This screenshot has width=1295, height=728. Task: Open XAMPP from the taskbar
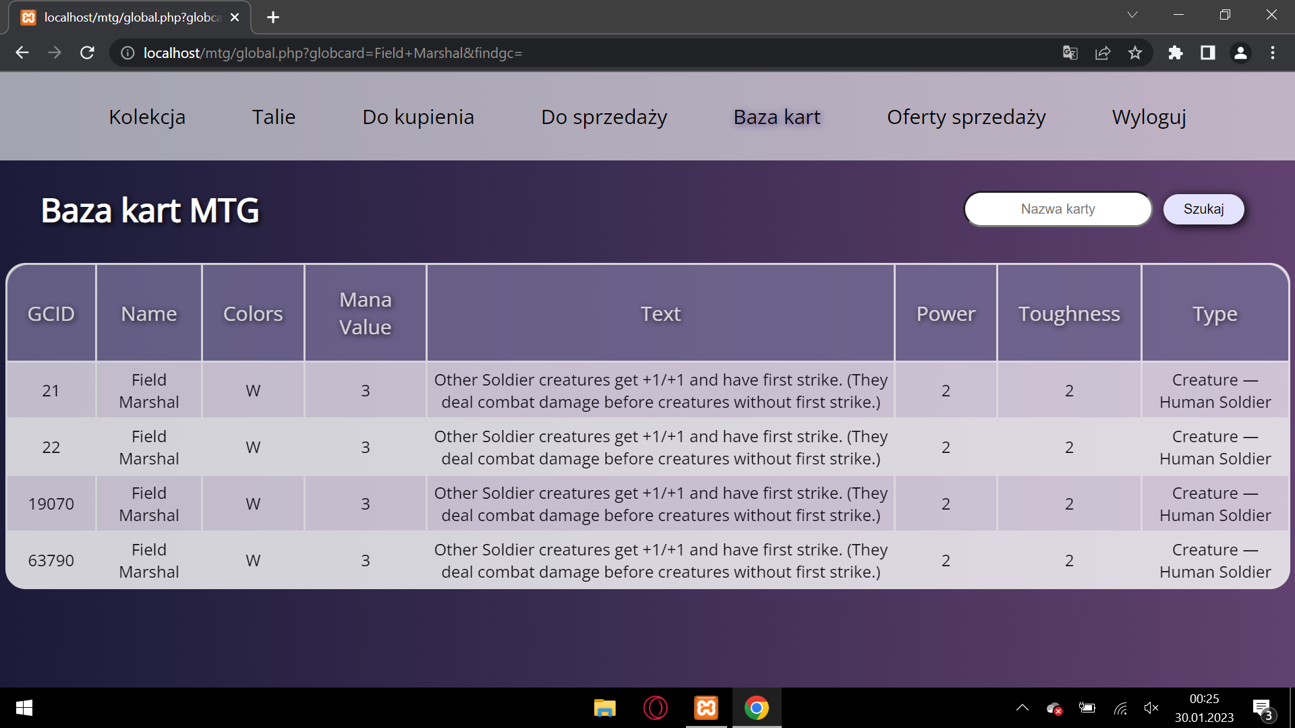coord(706,708)
